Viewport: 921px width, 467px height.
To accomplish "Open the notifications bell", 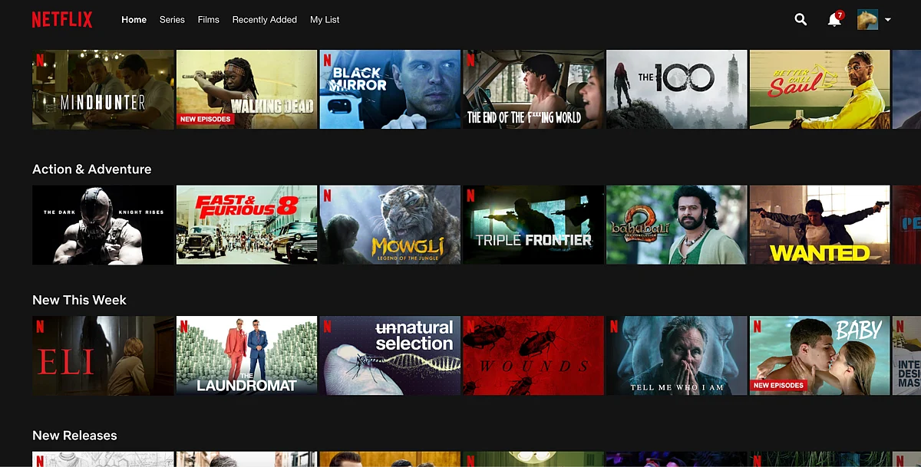I will (x=834, y=20).
